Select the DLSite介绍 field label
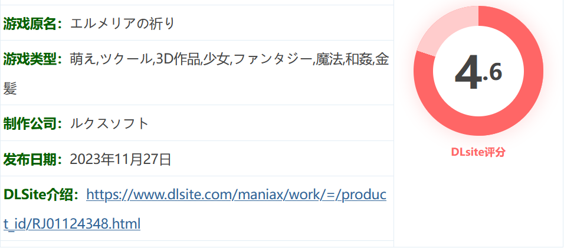This screenshot has height=248, width=564. click(x=38, y=195)
